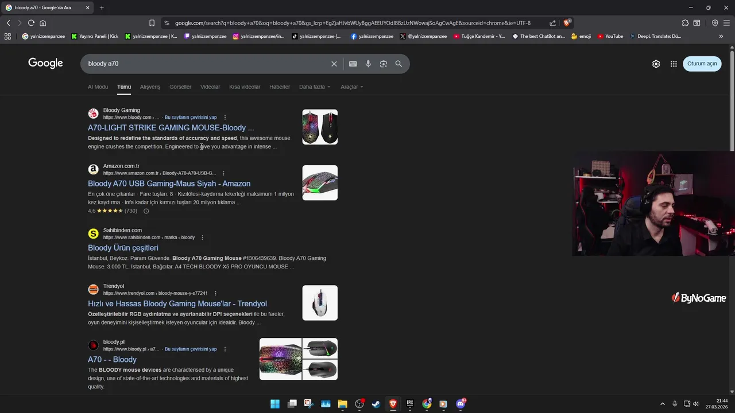Switch to AI Modu tab
The image size is (735, 413).
click(98, 87)
